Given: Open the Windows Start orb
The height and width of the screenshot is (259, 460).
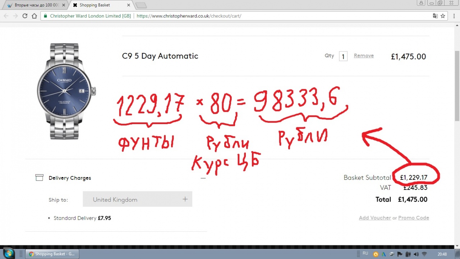Looking at the screenshot, I should click(x=9, y=253).
